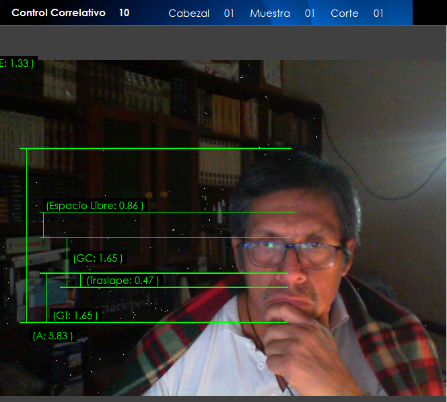The height and width of the screenshot is (402, 447).
Task: Click the tall white vertical dimension line
Action: click(x=26, y=236)
